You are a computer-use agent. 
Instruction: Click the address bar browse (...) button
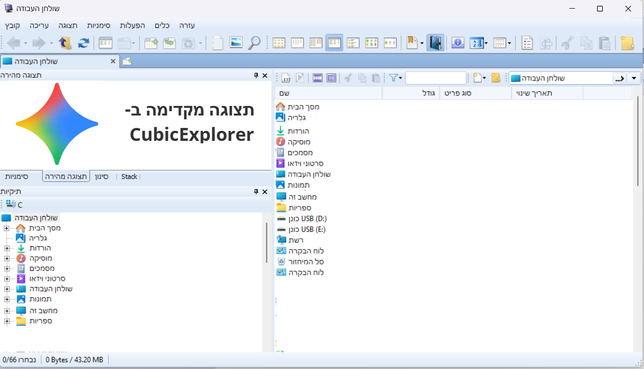(x=619, y=78)
